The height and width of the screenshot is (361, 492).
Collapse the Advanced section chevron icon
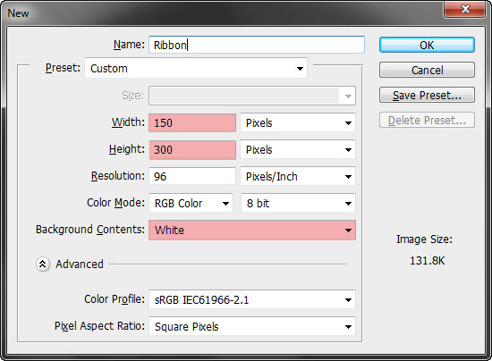tap(43, 264)
